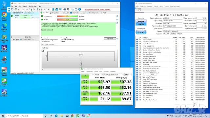Click the Unregistered version, please register link

tap(97, 10)
